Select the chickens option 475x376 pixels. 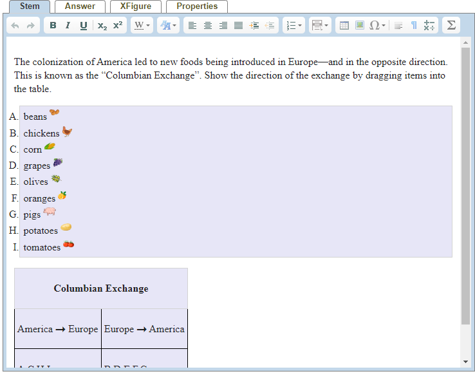(41, 133)
